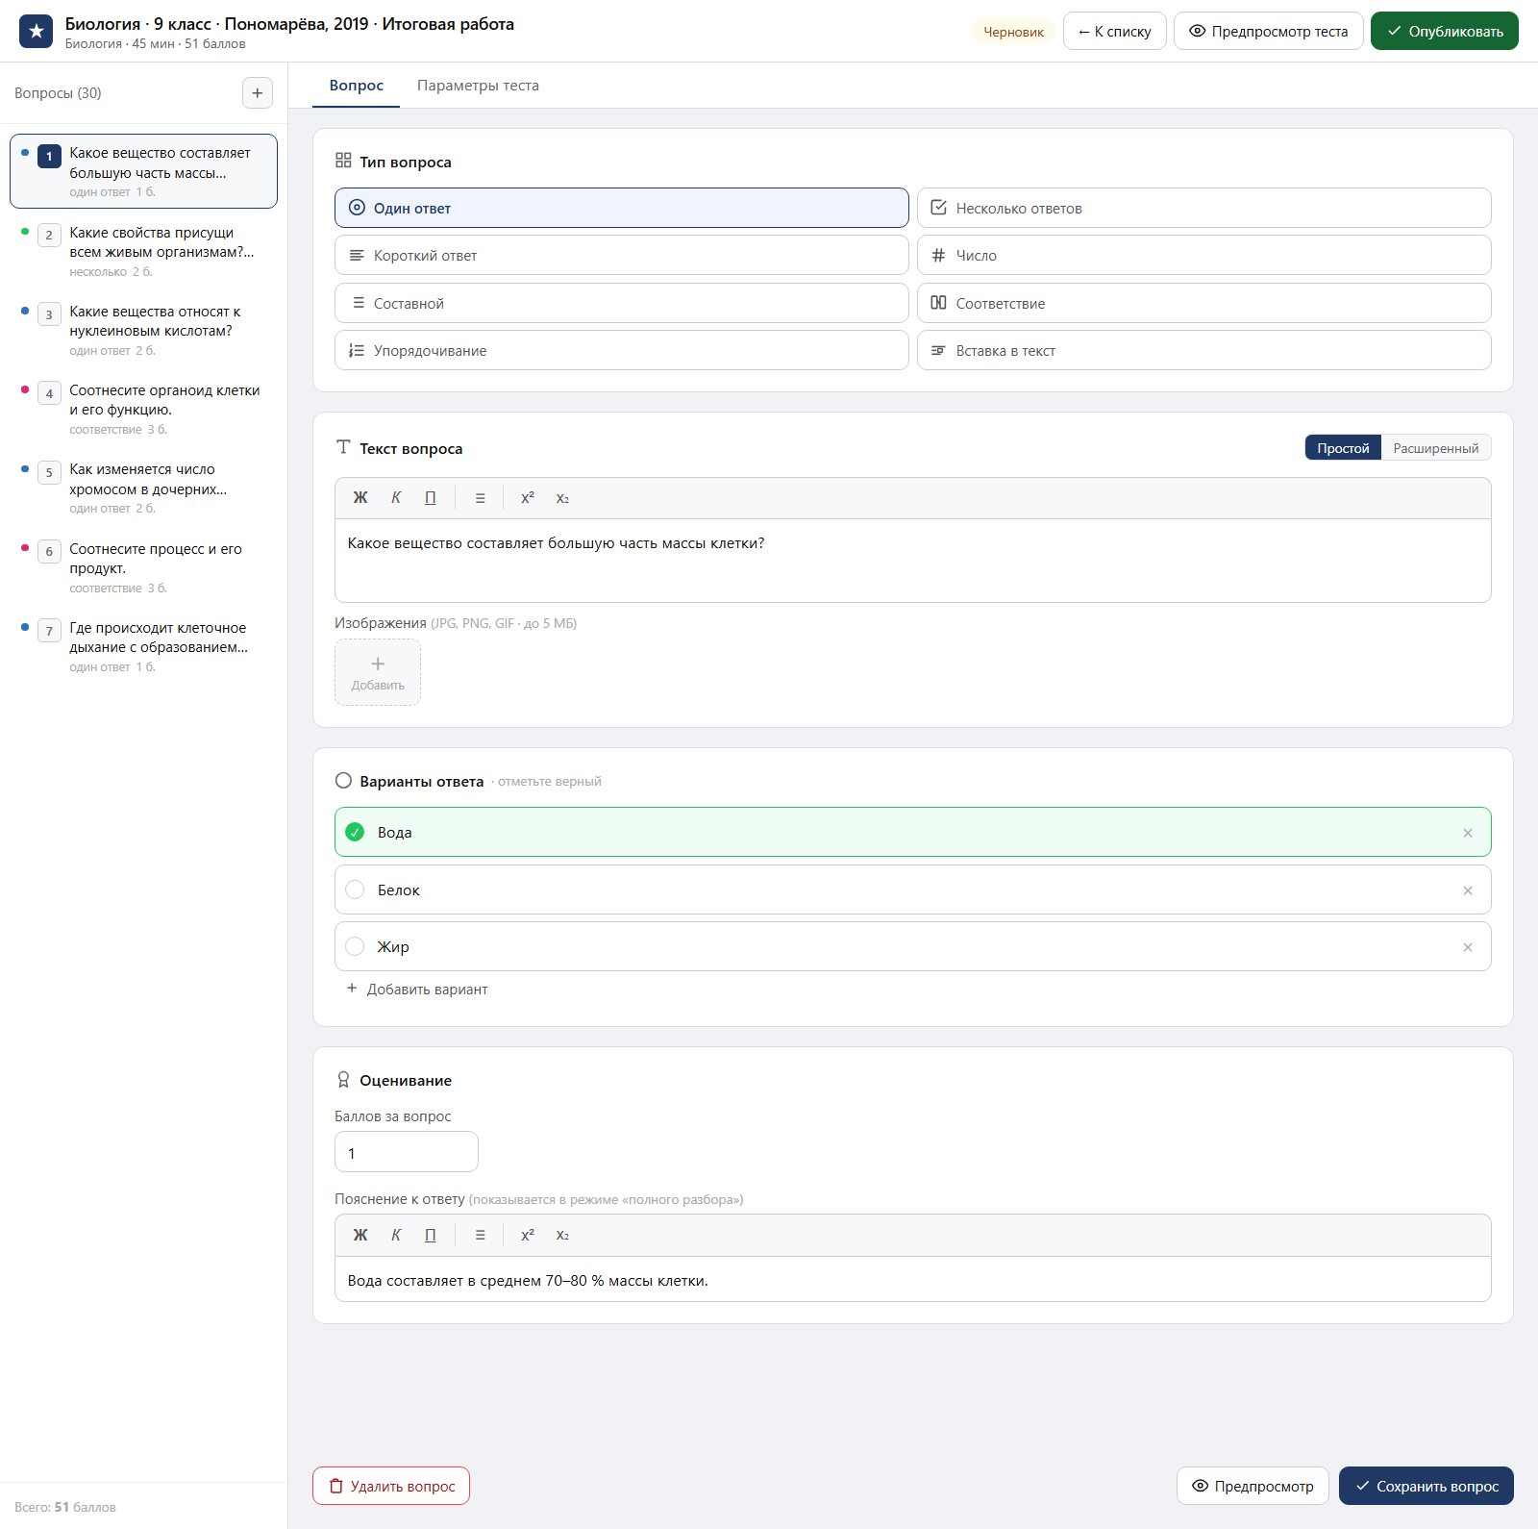
Task: Choose the Соответствие question type
Action: [x=1203, y=303]
